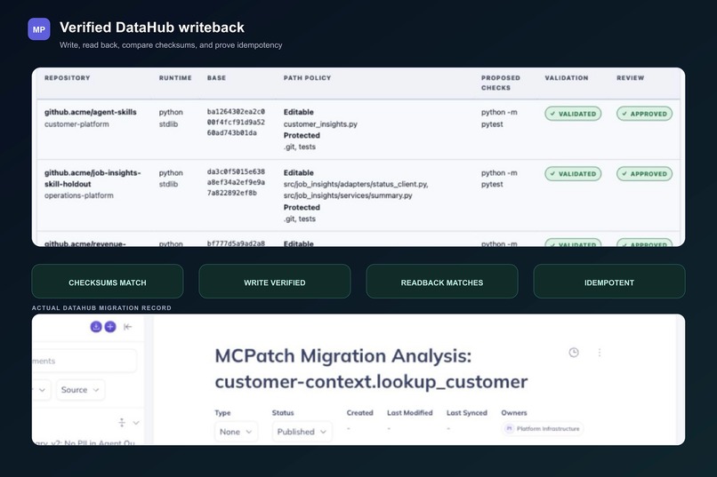Collapse the sidebar with the arrow icon
This screenshot has height=477, width=717.
(x=127, y=326)
